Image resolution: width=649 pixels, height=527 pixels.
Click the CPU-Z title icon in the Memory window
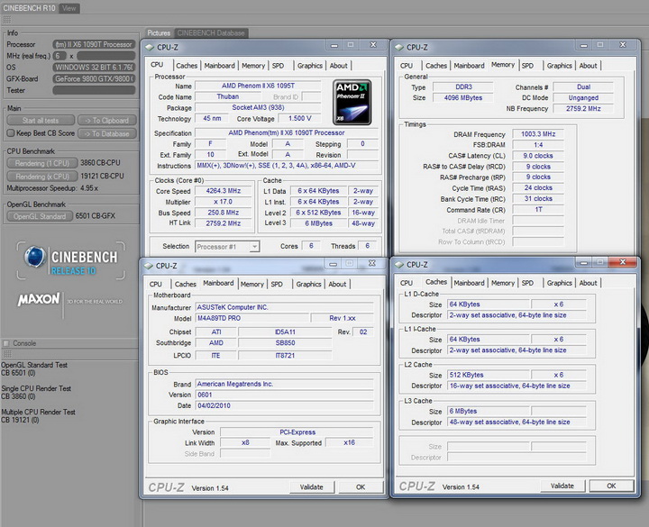coord(399,48)
